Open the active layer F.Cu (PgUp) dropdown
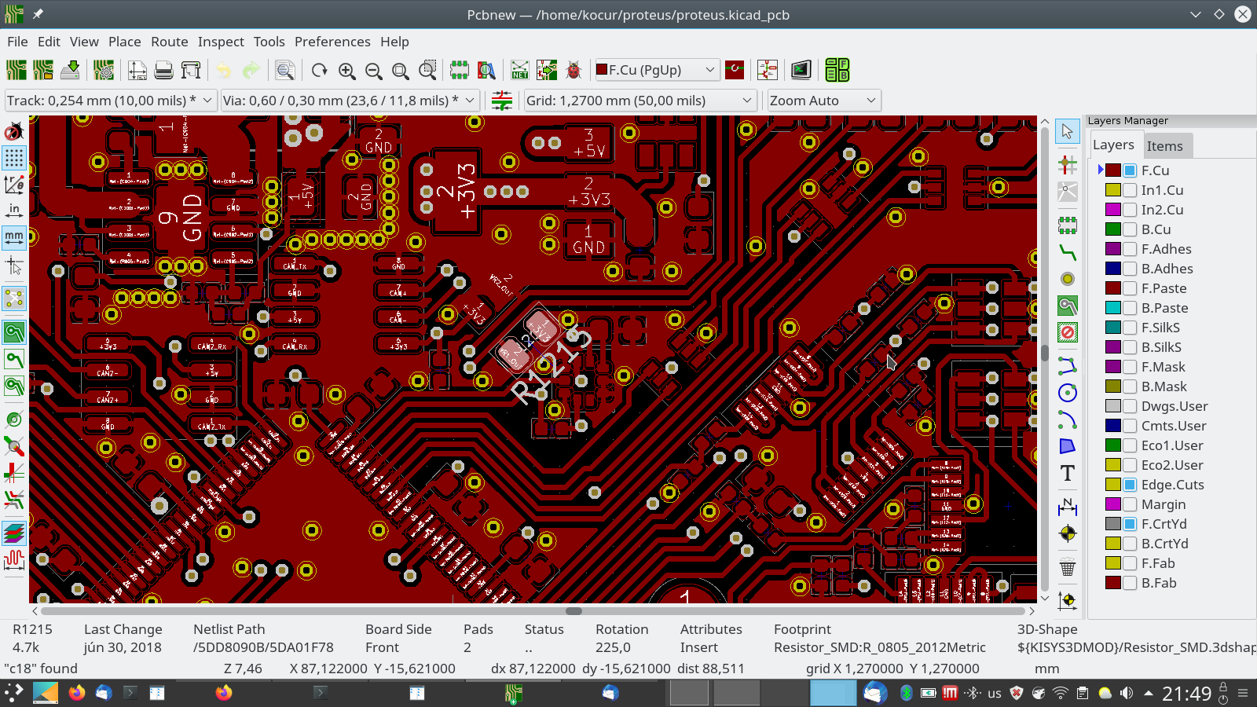Screen dimensions: 1257x707 click(x=657, y=70)
